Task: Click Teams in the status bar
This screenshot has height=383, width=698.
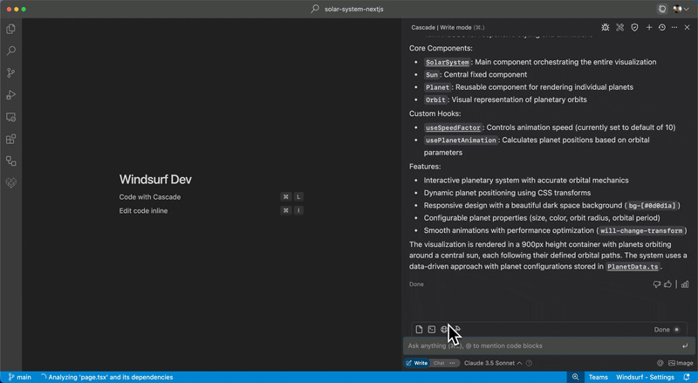Action: click(598, 377)
